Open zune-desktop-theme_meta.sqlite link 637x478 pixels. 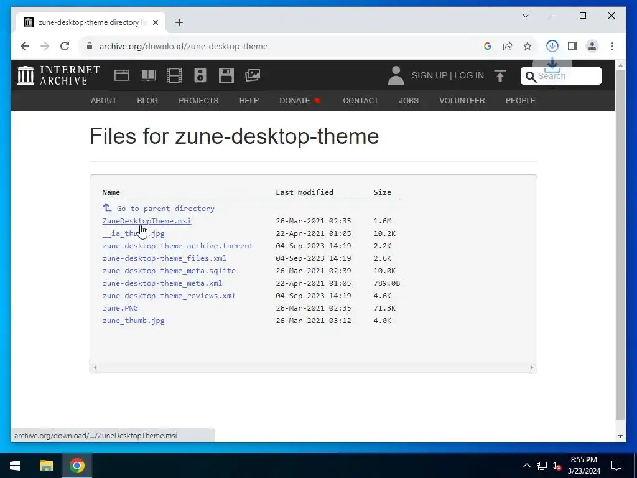169,271
